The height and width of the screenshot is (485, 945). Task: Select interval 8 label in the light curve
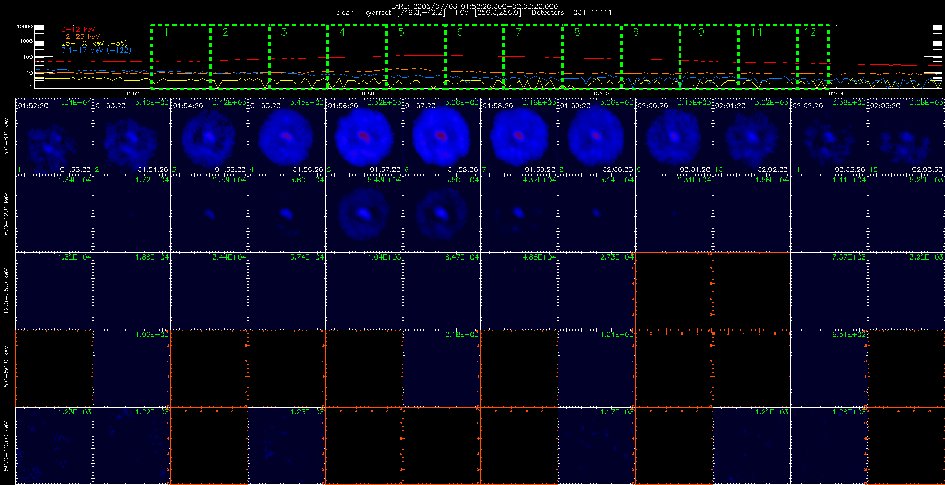(x=577, y=32)
